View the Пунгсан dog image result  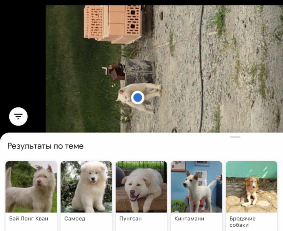click(141, 187)
